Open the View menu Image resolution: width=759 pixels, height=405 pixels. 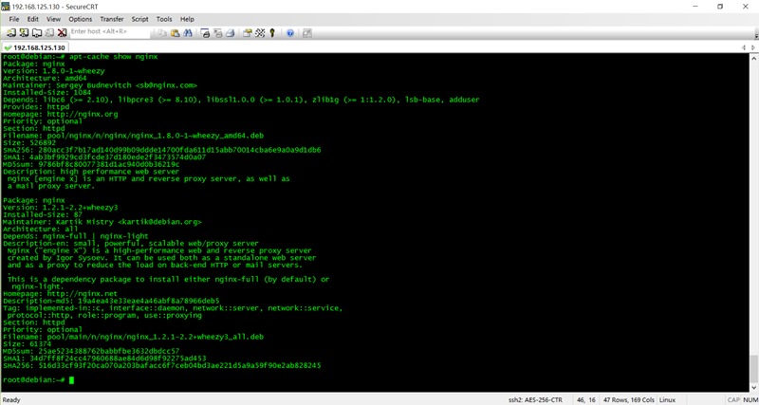[x=53, y=19]
